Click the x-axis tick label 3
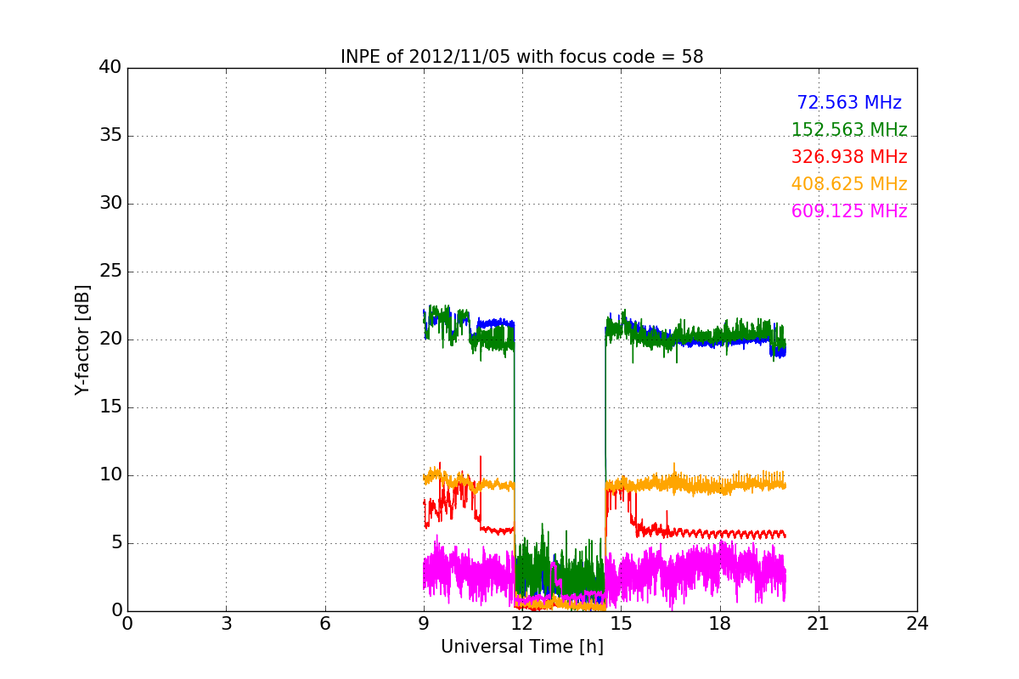 (x=226, y=624)
